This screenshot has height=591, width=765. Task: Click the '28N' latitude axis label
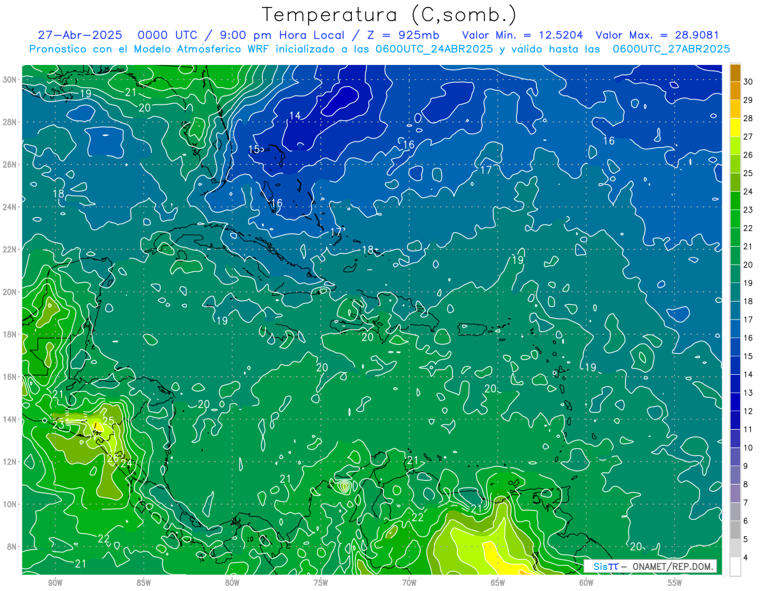[11, 122]
